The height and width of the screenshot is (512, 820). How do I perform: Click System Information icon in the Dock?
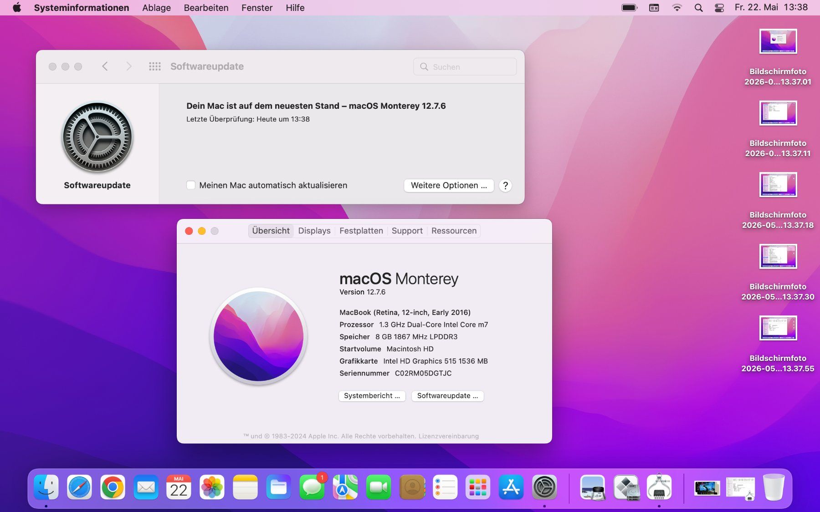659,487
